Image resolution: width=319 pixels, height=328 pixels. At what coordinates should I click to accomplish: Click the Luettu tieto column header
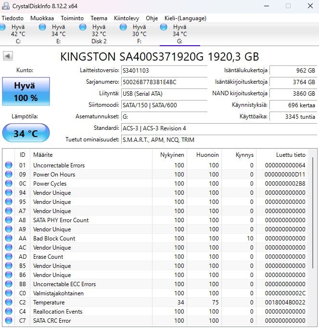(282, 155)
